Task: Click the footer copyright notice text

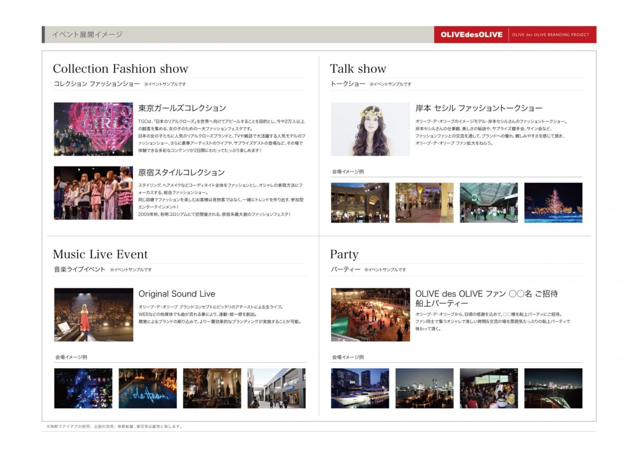Action: (114, 426)
